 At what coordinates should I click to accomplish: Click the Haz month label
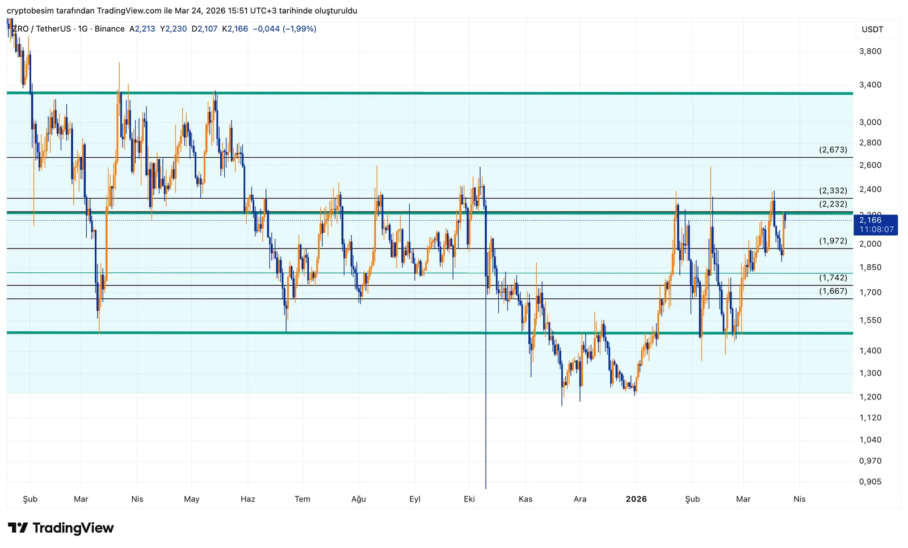tap(248, 499)
